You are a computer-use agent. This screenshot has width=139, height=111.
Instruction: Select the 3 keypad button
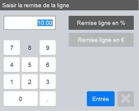(48, 82)
